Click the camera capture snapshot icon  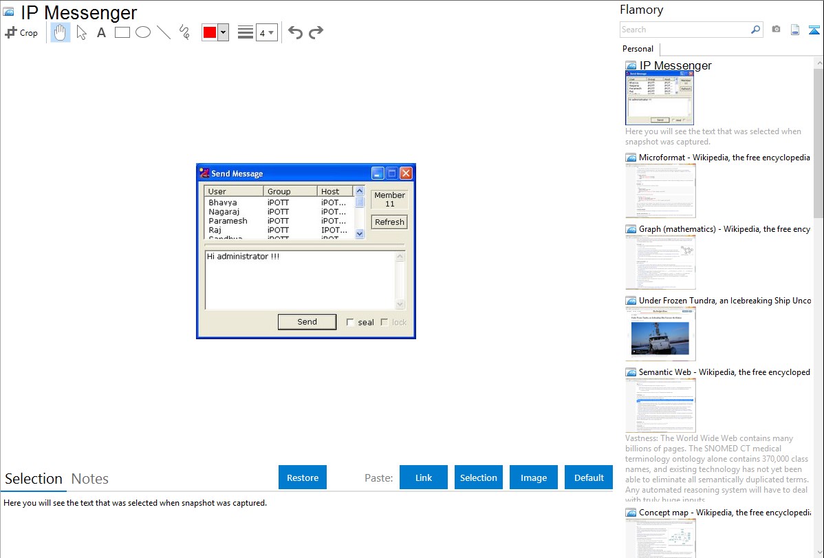(776, 30)
